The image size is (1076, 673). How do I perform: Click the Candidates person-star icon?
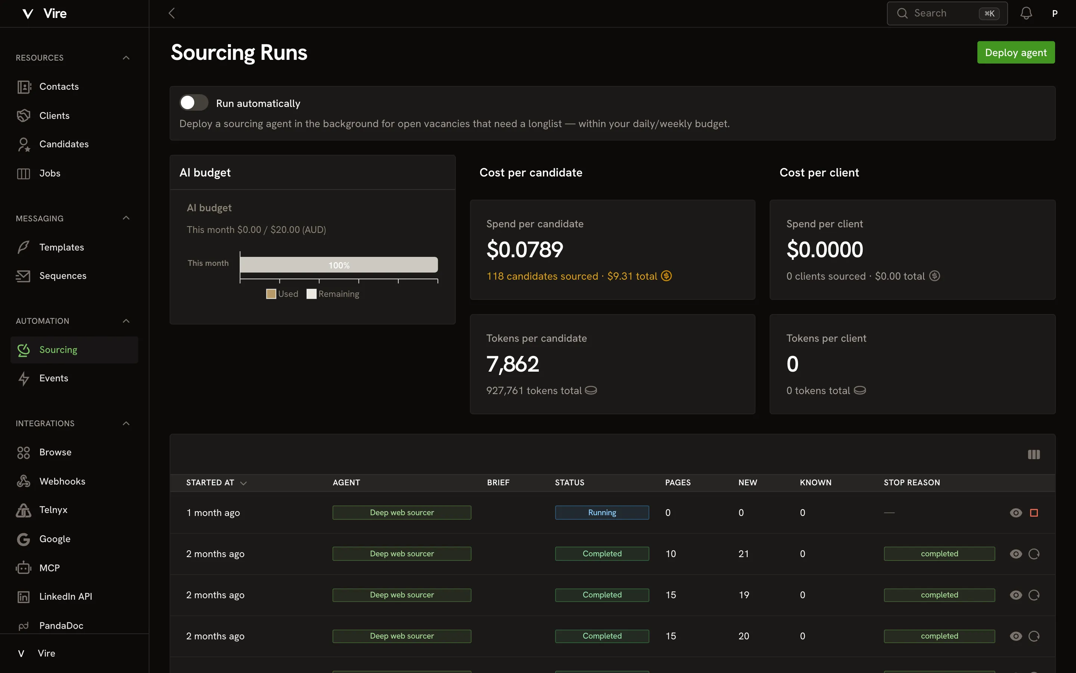(x=24, y=144)
